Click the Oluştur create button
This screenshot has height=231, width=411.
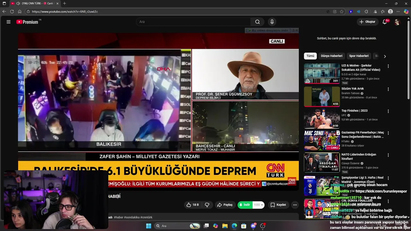367,22
